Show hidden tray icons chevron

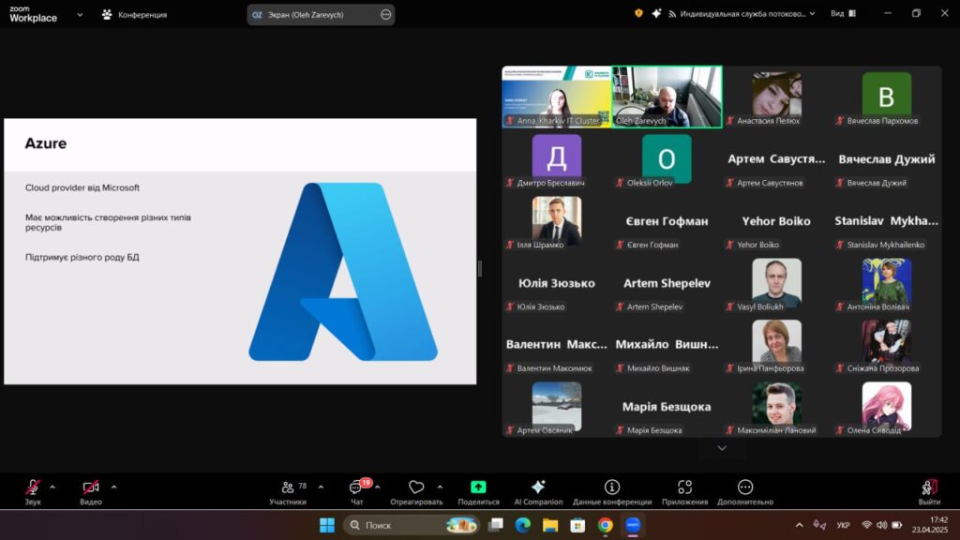pos(799,525)
